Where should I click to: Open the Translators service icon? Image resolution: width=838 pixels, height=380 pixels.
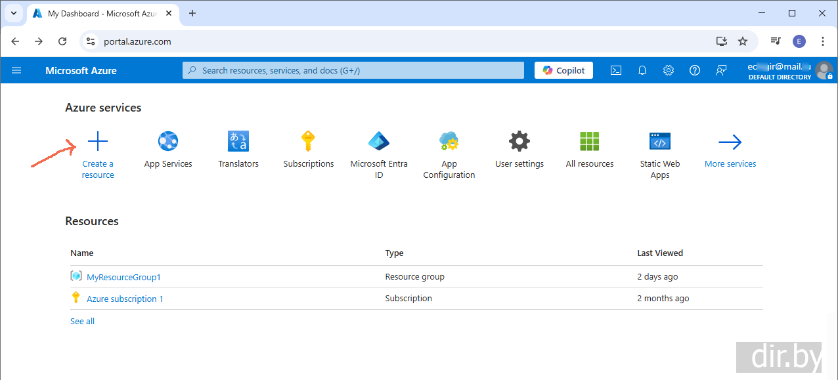click(238, 141)
